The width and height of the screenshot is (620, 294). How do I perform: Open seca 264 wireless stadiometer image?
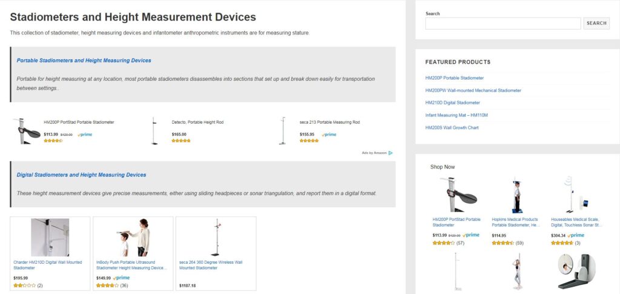pyautogui.click(x=216, y=237)
